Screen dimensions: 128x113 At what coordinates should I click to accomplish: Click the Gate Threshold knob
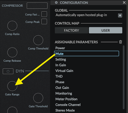[38, 98]
